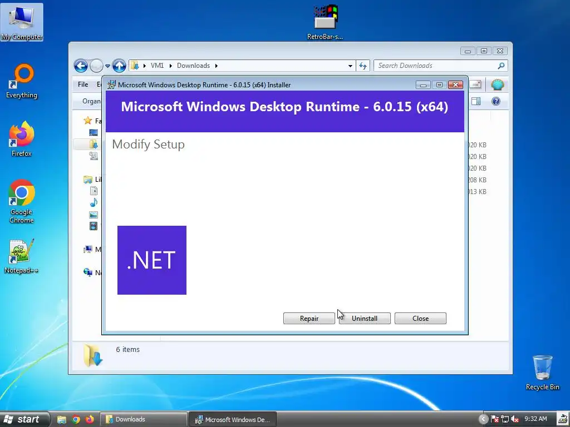Screen dimensions: 570x427
Task: Launch Chrome from the quick launch bar
Action: point(76,420)
